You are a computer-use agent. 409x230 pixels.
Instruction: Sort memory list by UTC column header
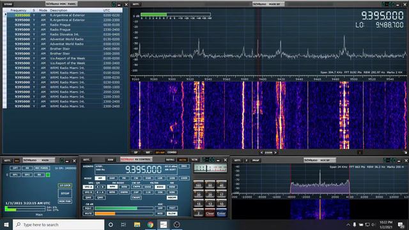point(107,10)
